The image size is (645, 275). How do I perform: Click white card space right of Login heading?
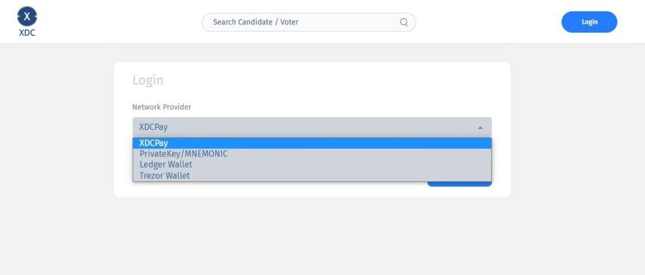pos(329,80)
